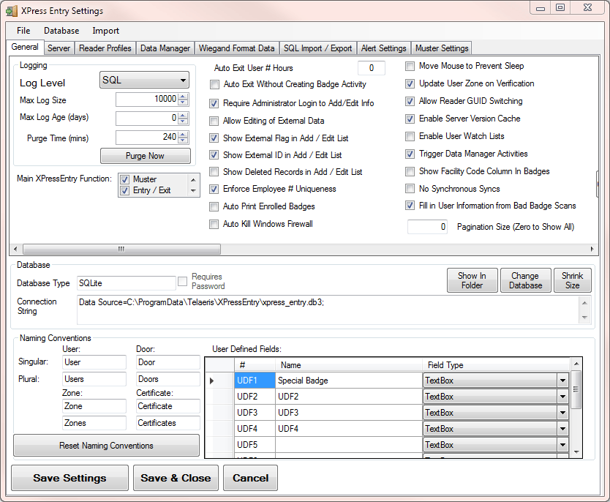
Task: Click the Certificates plural field
Action: pos(168,423)
